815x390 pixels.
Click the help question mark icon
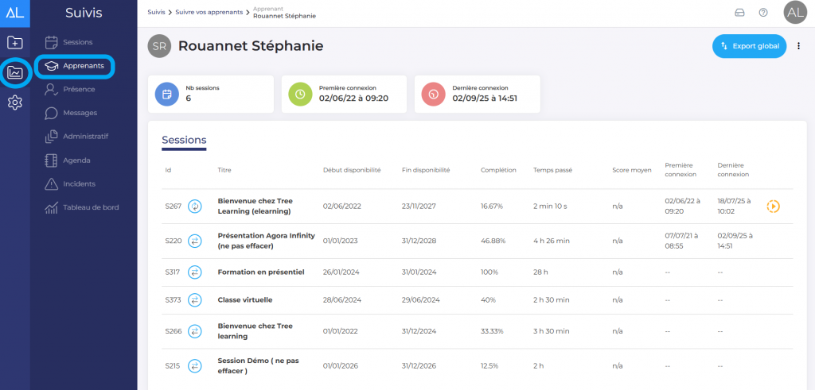click(763, 13)
